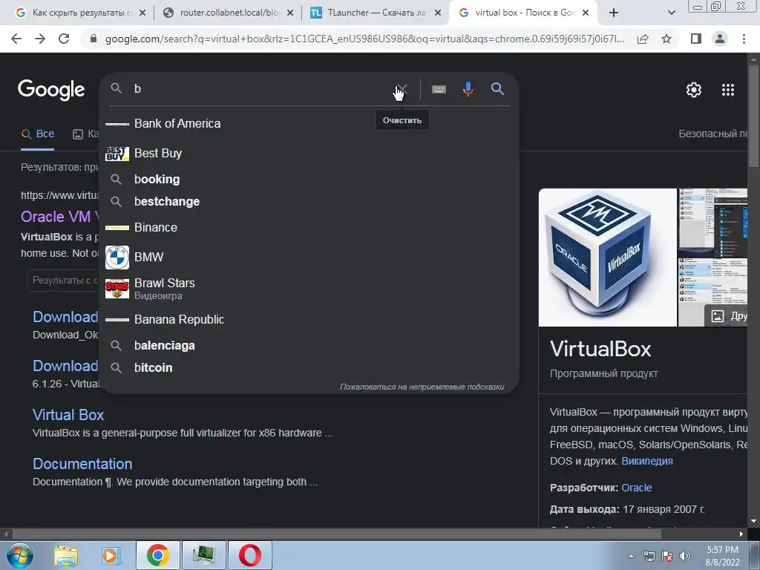Screen dimensions: 760x570
Task: Click the vertical page scrollbar
Action: [x=754, y=117]
